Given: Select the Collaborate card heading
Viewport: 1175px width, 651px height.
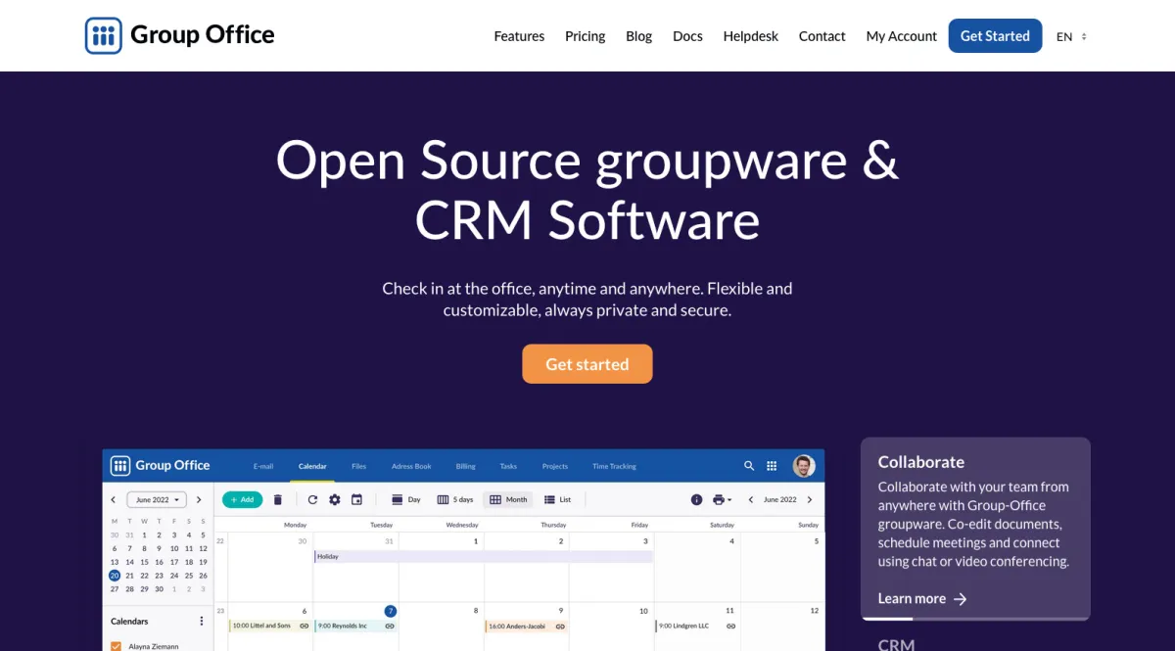Looking at the screenshot, I should (921, 462).
